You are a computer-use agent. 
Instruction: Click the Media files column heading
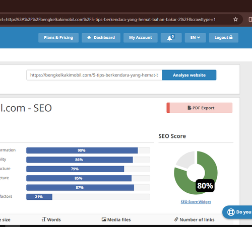pos(116,219)
